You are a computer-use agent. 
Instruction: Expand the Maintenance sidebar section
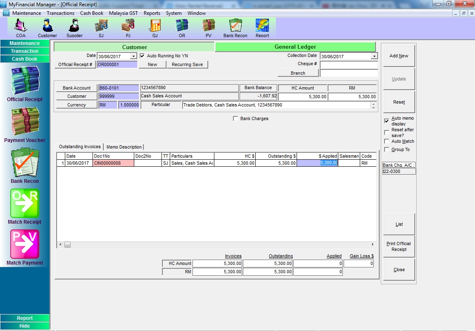click(x=25, y=43)
